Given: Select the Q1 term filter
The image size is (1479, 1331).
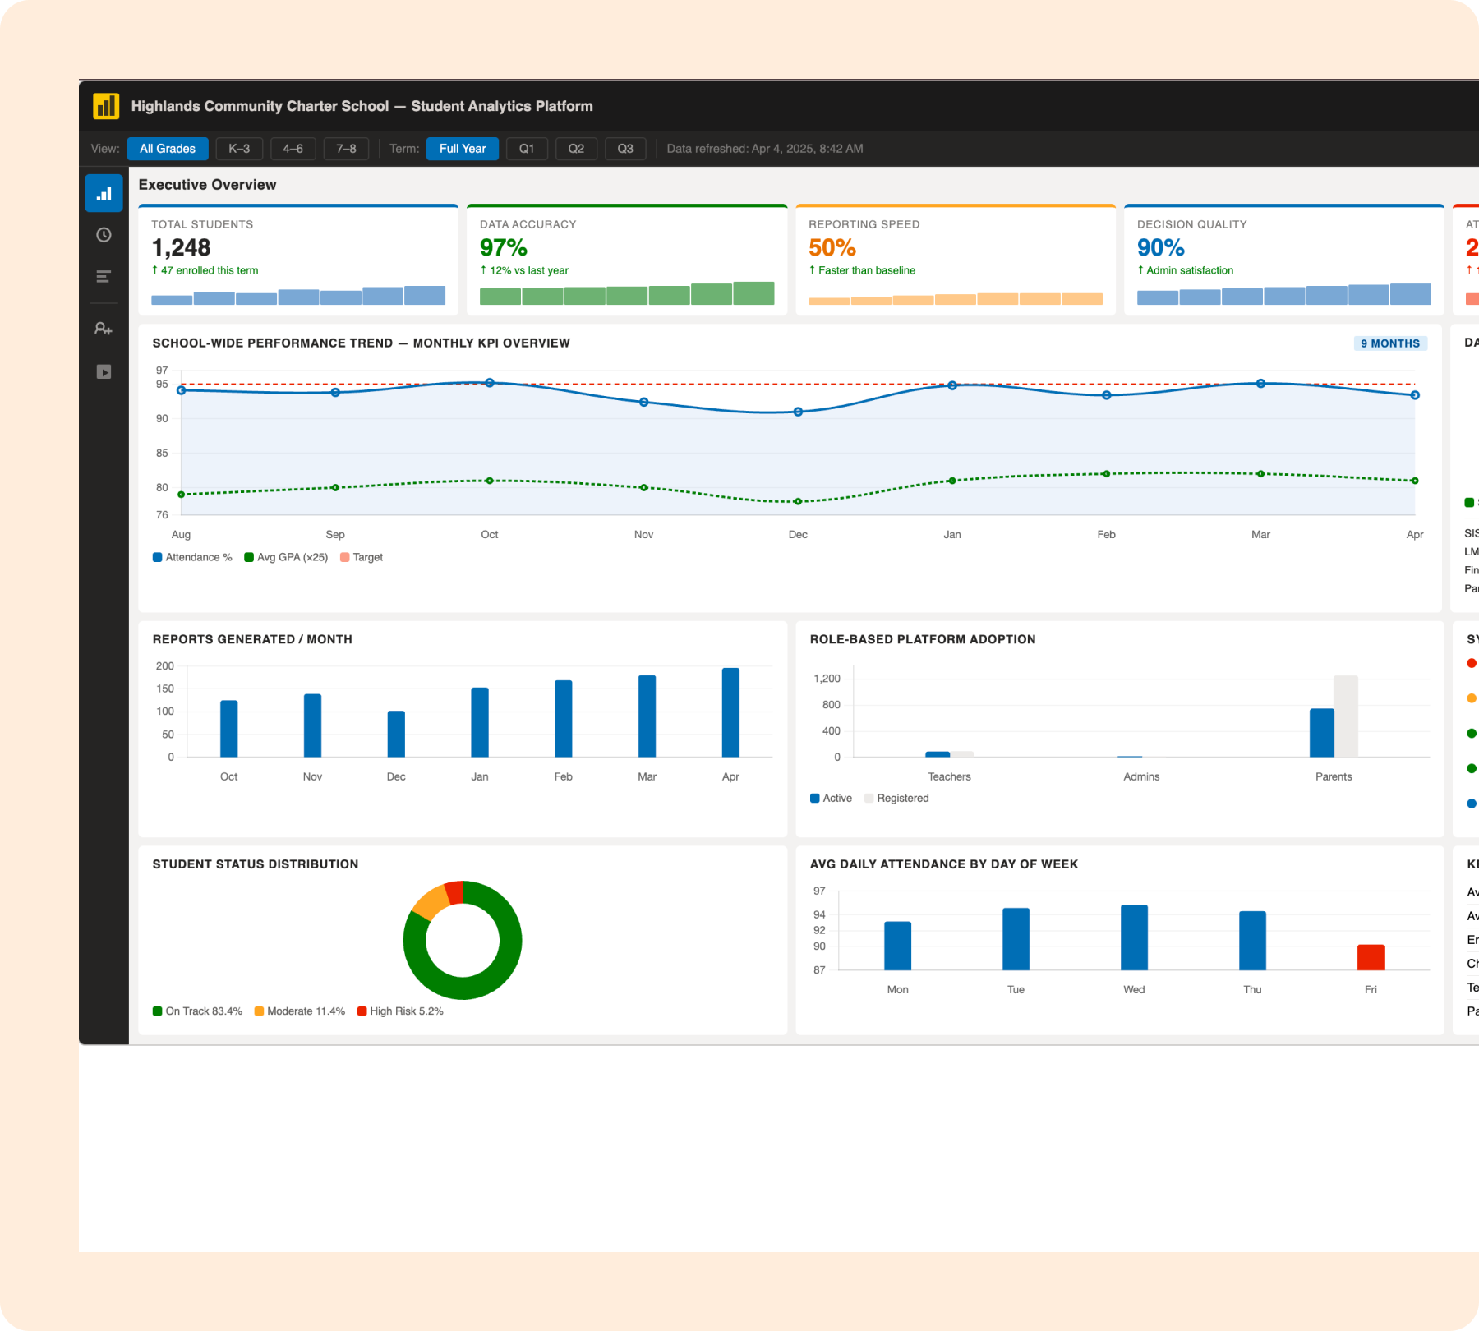Looking at the screenshot, I should point(527,149).
